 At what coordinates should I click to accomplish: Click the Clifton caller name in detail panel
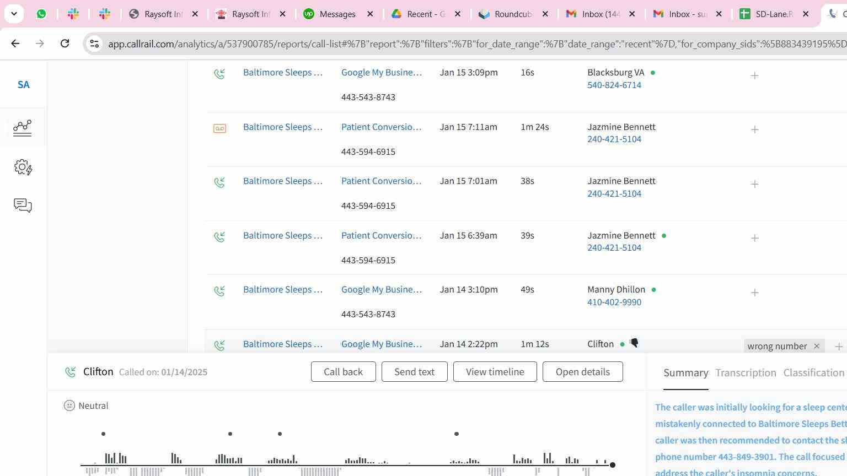click(x=98, y=372)
